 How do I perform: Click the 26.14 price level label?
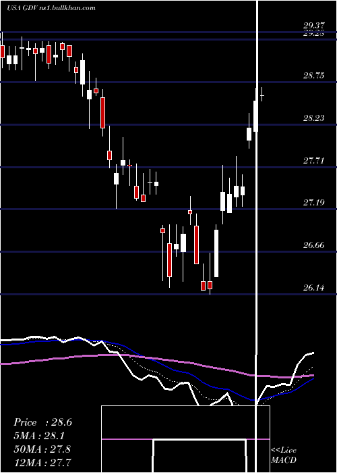coord(313,288)
